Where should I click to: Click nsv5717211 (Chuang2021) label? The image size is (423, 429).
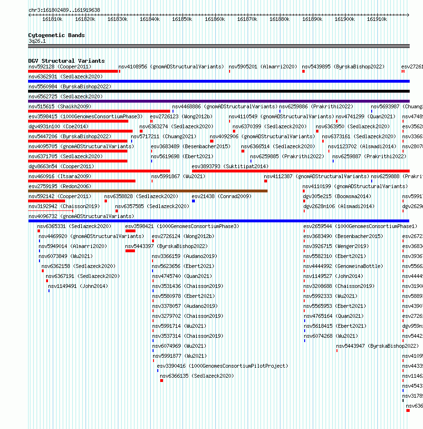[x=163, y=136]
